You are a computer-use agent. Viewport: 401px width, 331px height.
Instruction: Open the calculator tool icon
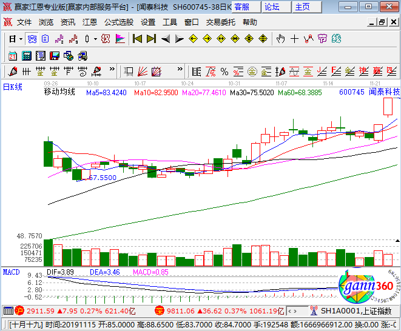point(26,56)
